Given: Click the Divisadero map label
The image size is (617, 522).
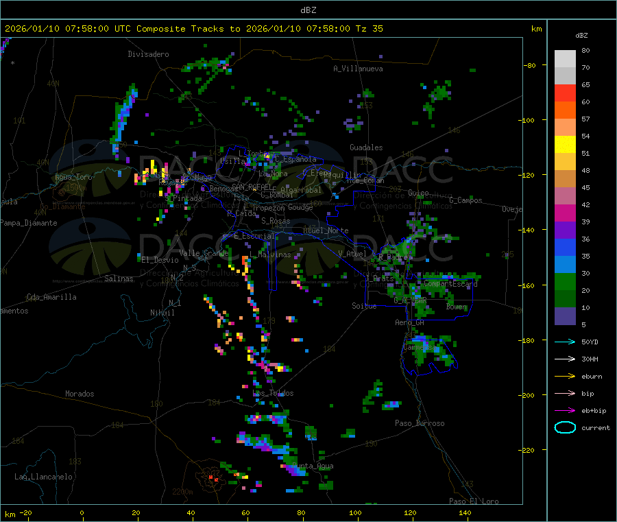Looking at the screenshot, I should [148, 54].
